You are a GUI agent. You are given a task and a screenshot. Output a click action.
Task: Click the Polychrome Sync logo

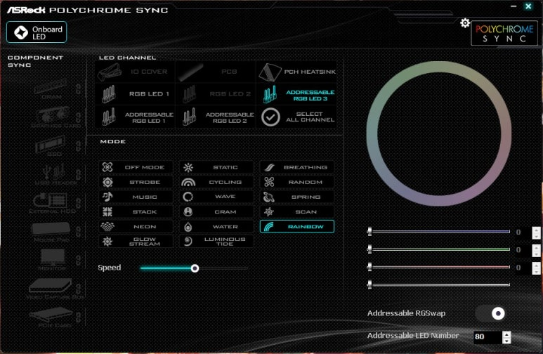coord(504,33)
